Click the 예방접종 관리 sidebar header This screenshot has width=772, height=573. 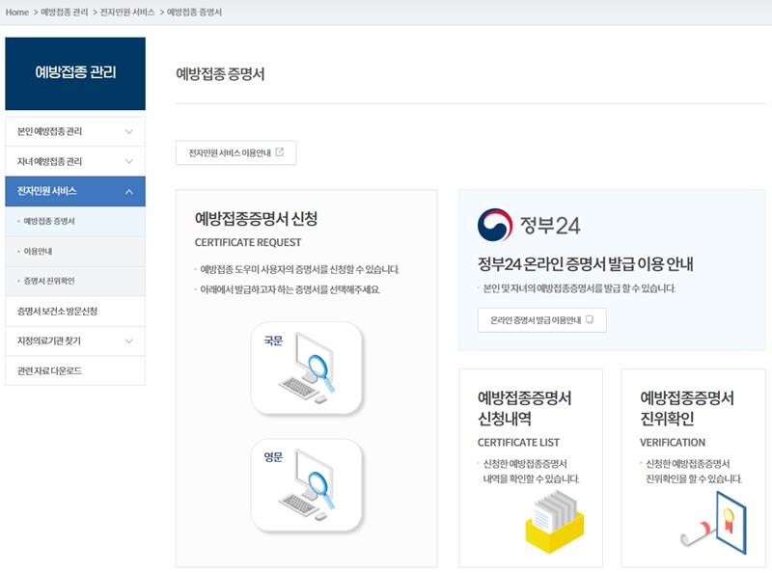pyautogui.click(x=75, y=73)
